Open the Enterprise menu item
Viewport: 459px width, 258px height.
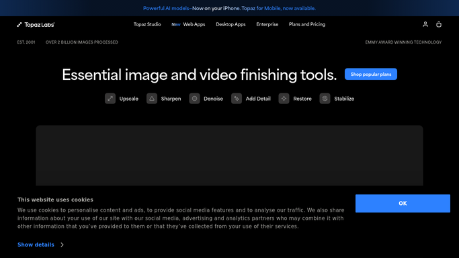(267, 24)
